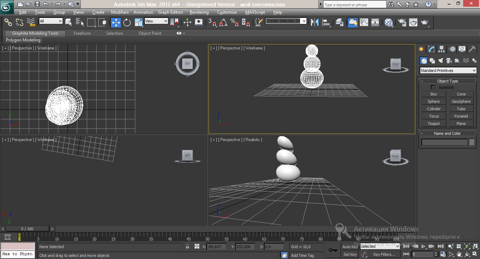The width and height of the screenshot is (480, 259).
Task: Toggle Absolute/Offset transform type-in mode
Action: pos(197,247)
